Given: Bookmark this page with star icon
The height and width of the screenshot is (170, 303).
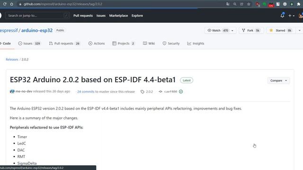Looking at the screenshot, I should coord(249,4).
